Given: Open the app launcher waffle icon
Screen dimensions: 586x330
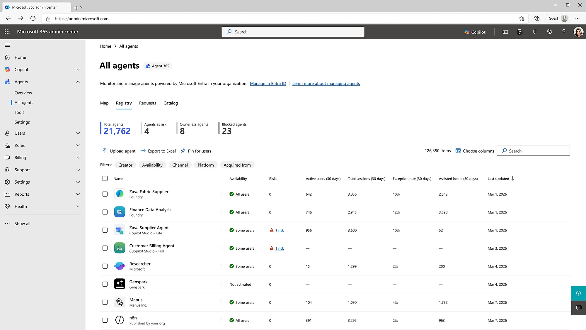Looking at the screenshot, I should (x=7, y=32).
